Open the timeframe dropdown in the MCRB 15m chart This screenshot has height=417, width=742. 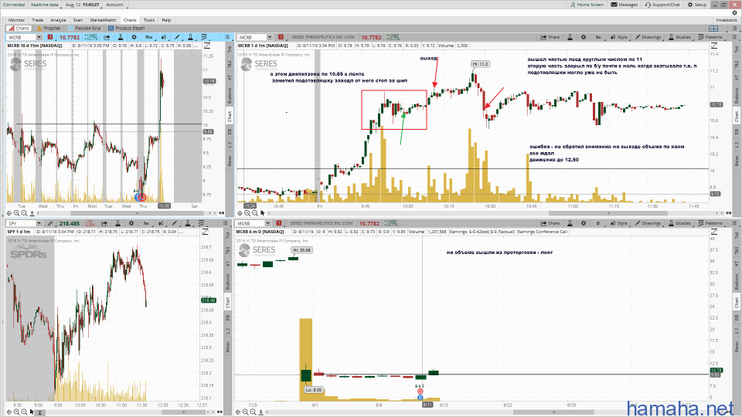(148, 37)
